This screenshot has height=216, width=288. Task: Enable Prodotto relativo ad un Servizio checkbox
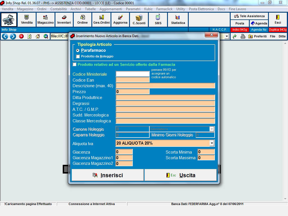pos(75,65)
